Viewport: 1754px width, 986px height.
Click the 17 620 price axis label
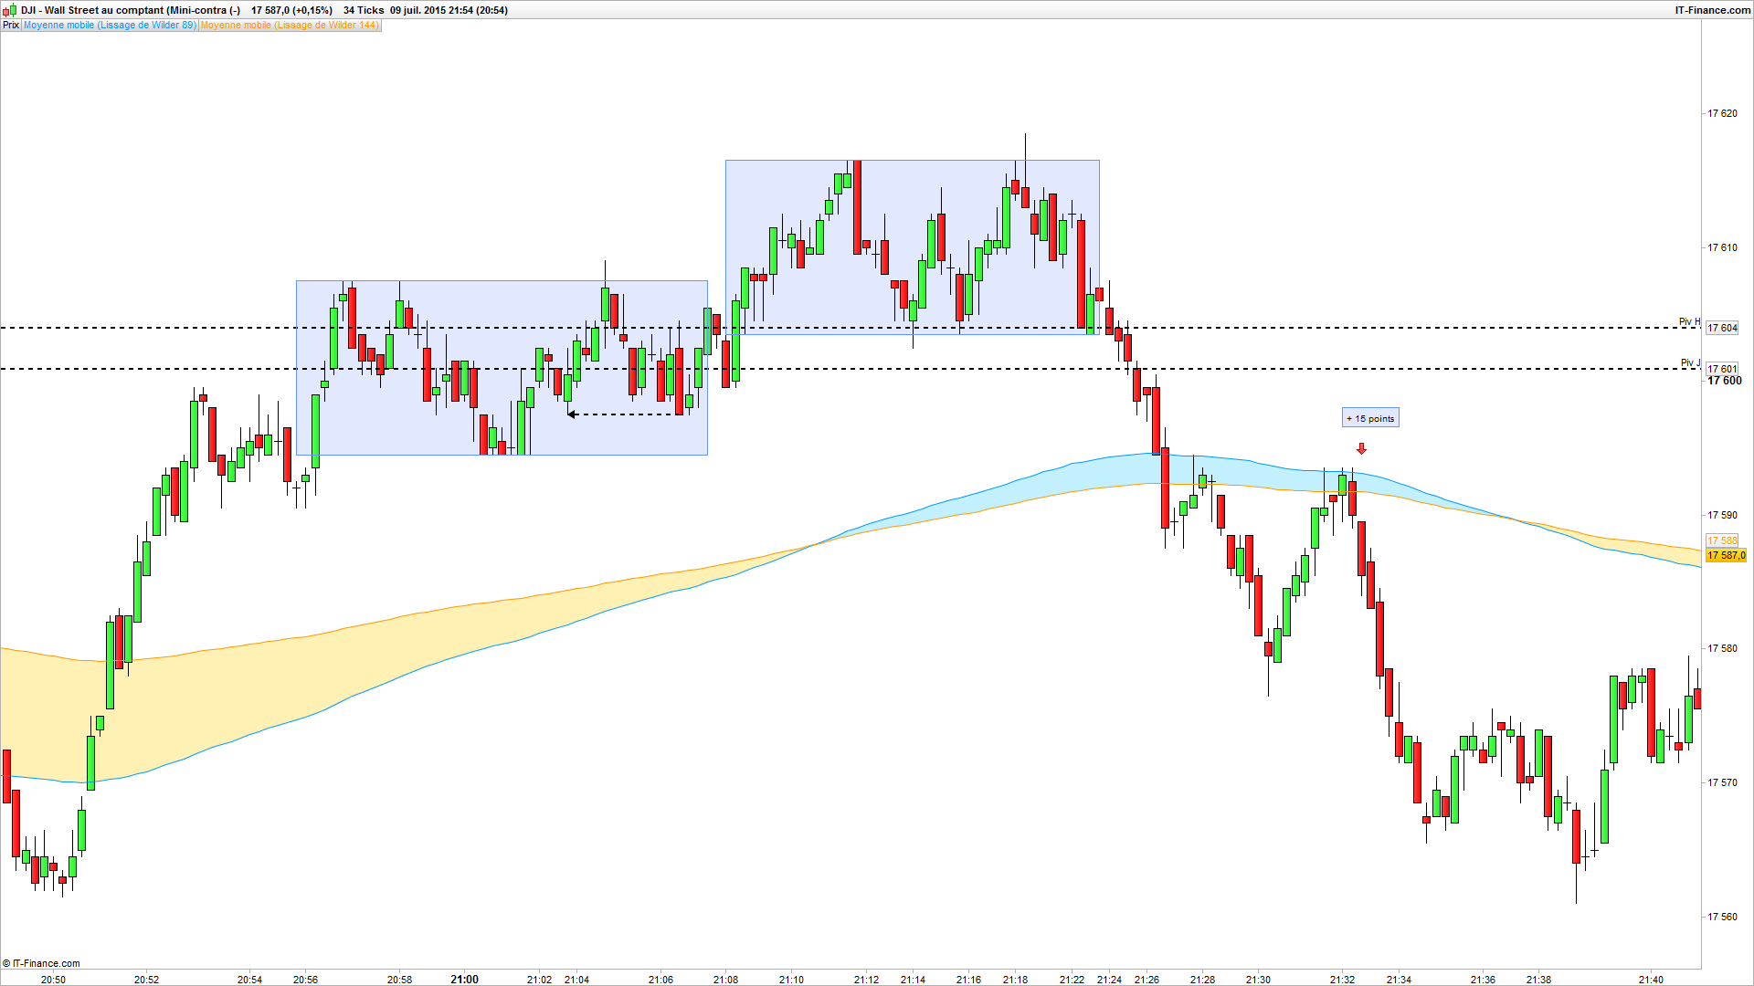coord(1723,113)
